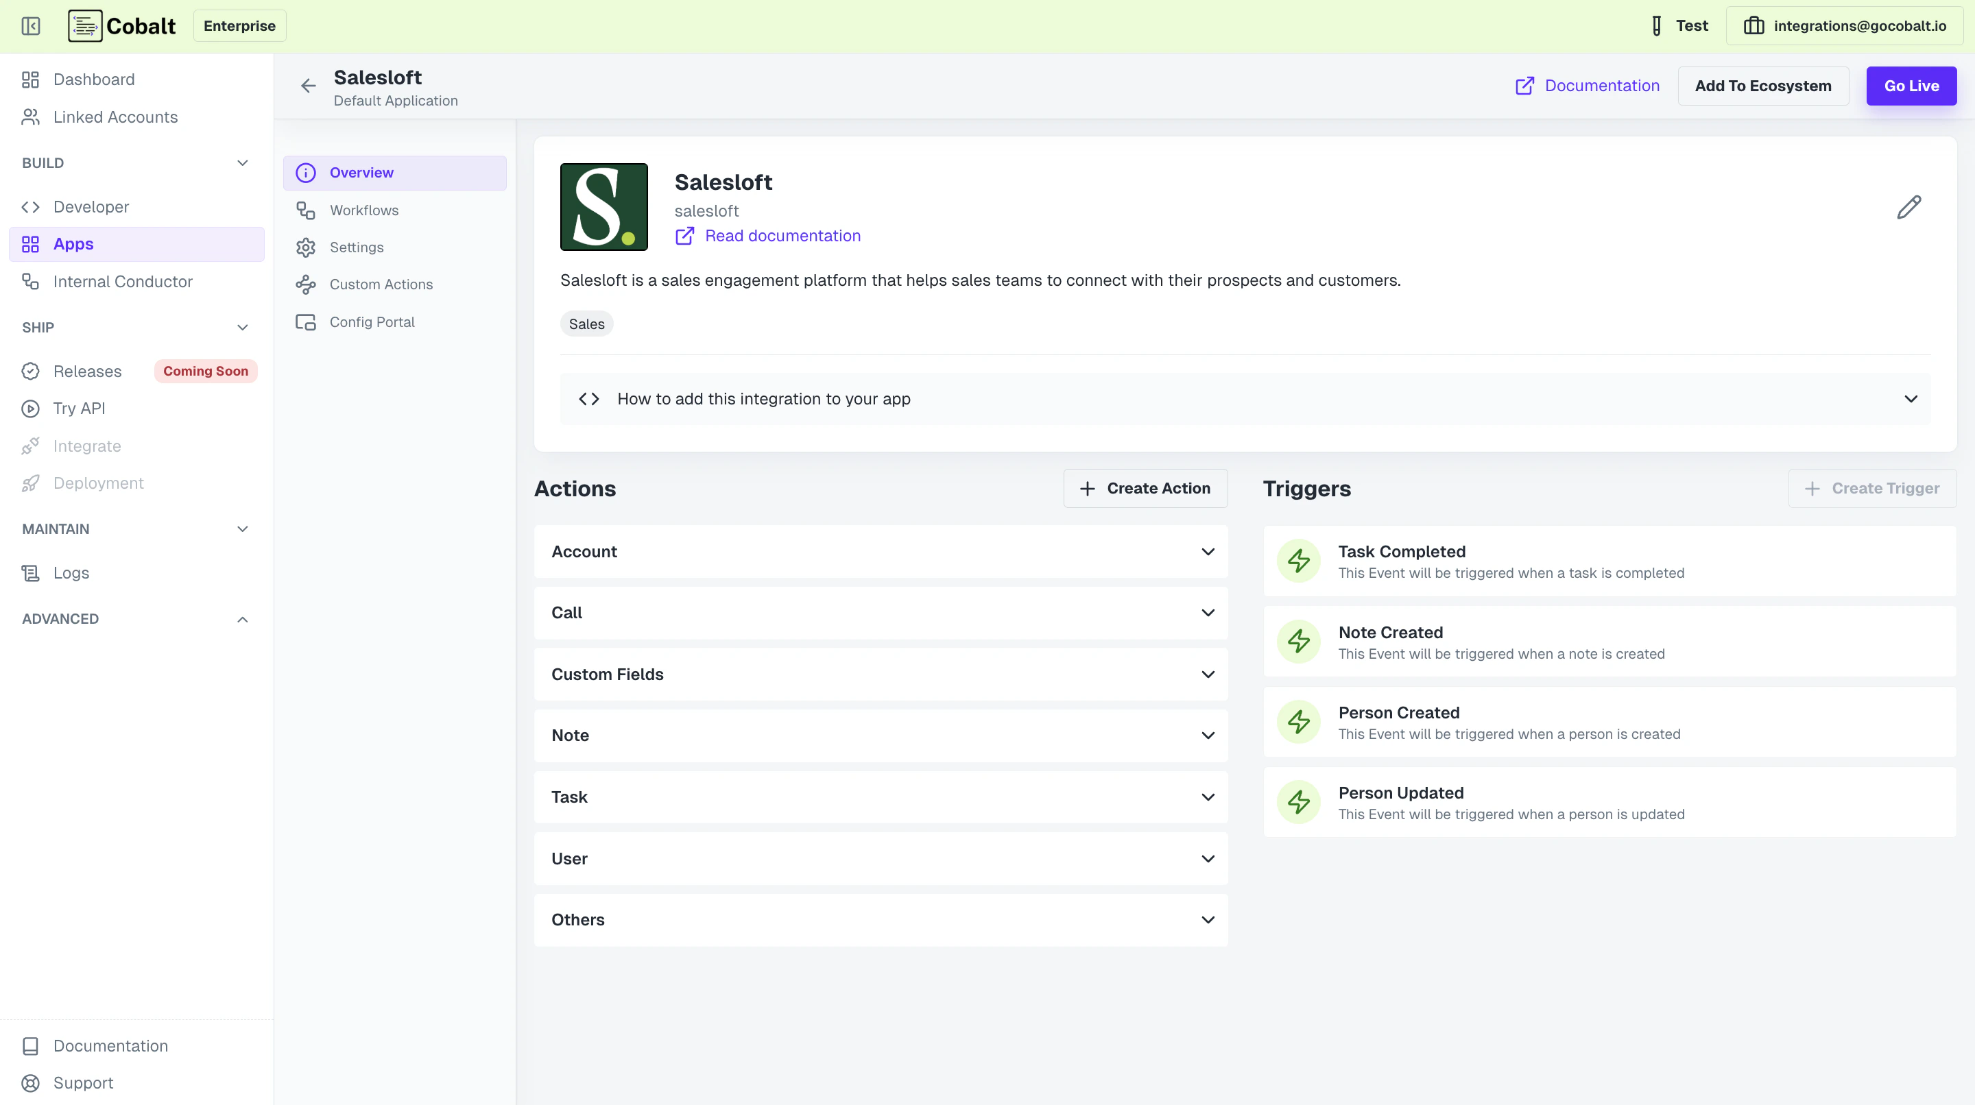This screenshot has width=1975, height=1105.
Task: Collapse the BUILD section in the sidebar
Action: pyautogui.click(x=242, y=162)
